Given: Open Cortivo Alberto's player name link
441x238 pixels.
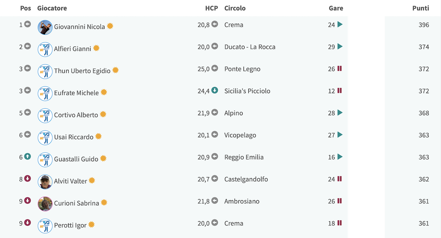Looking at the screenshot, I should coord(76,115).
